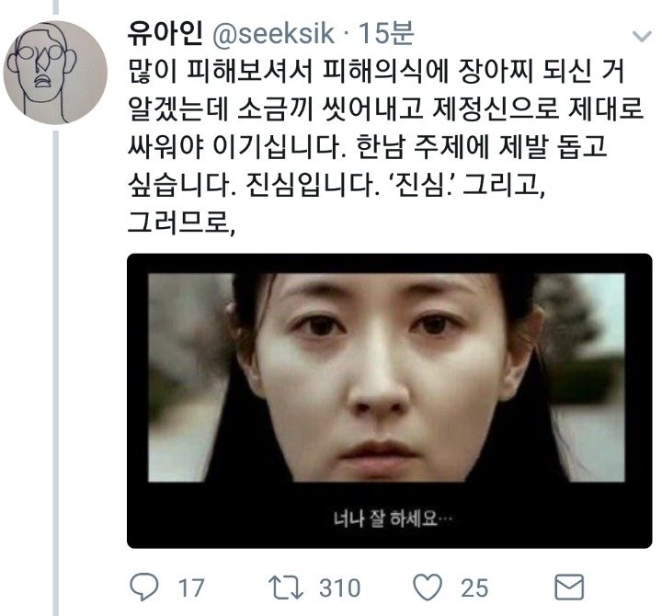Open the 15분 timestamp link

click(386, 33)
